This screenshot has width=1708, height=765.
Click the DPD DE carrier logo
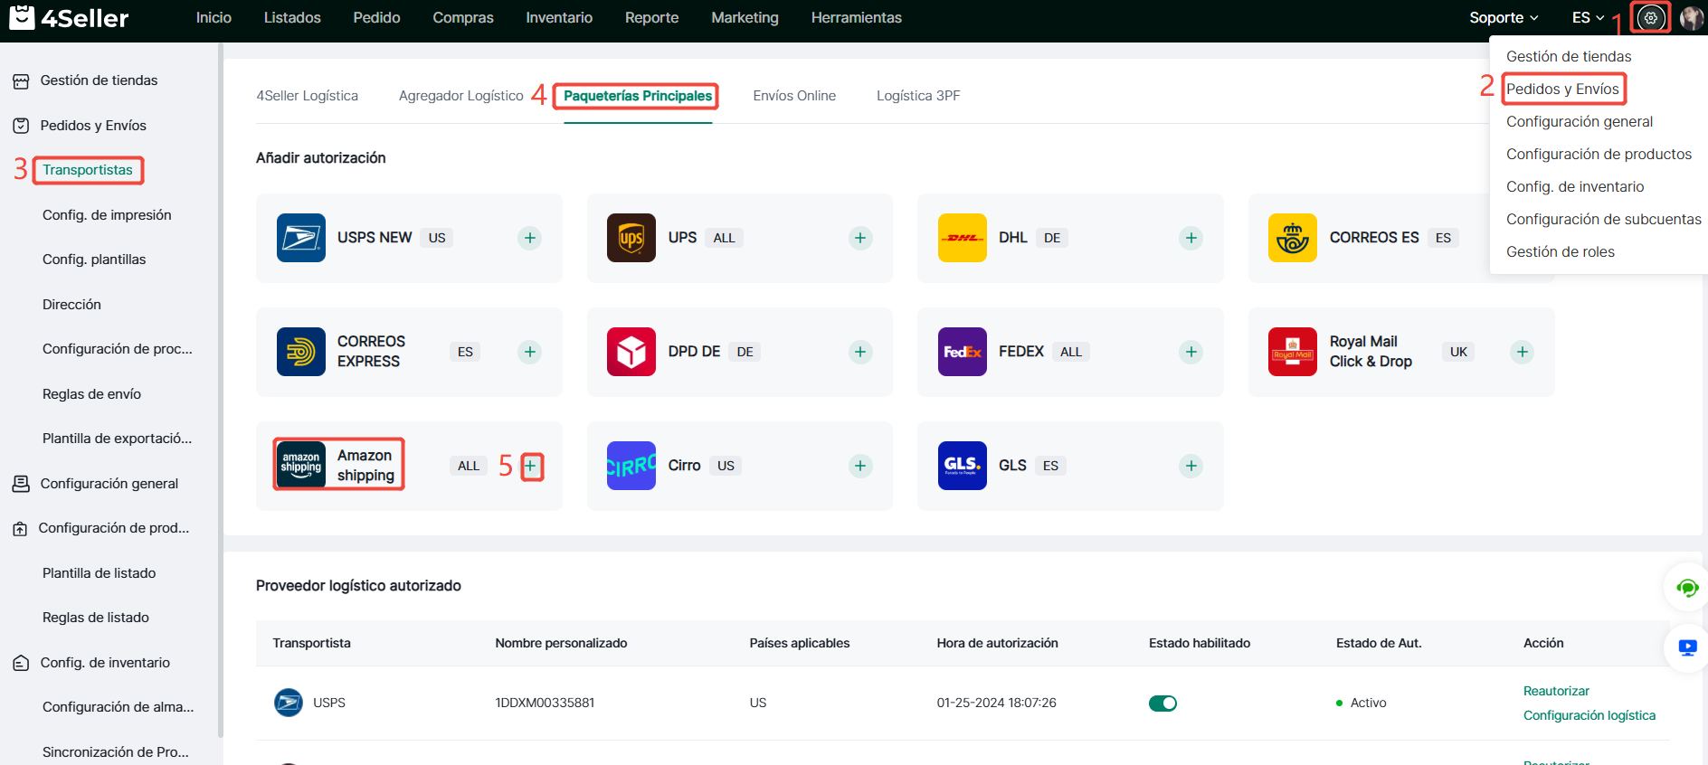[x=631, y=352]
